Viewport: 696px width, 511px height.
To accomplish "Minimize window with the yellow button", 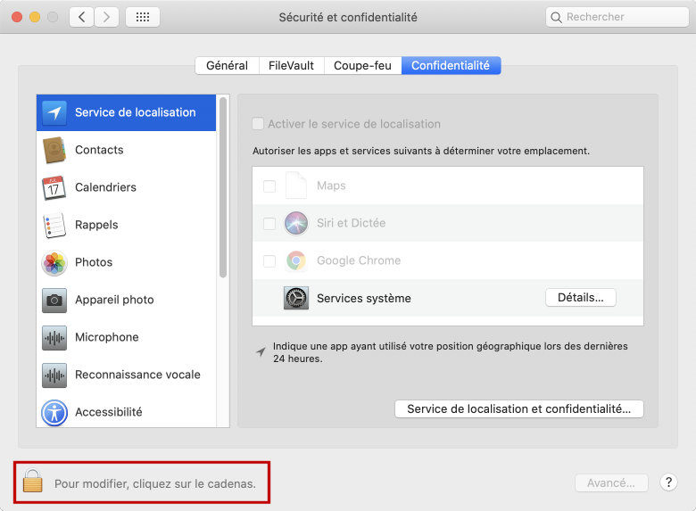I will [35, 17].
